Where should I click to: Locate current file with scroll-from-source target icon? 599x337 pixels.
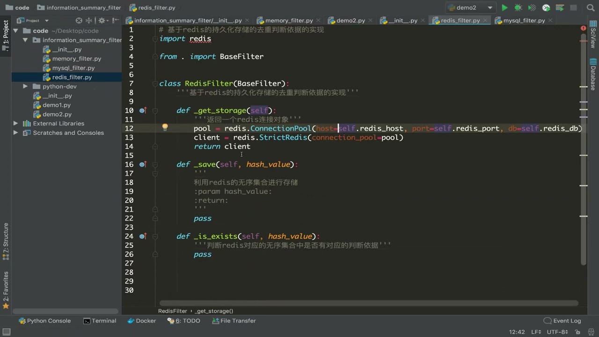79,21
